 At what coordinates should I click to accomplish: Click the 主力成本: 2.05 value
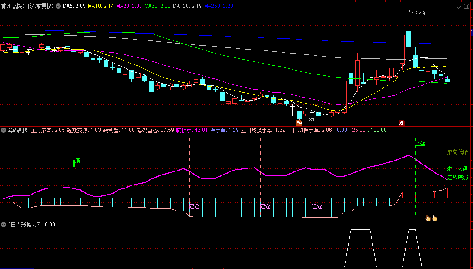coord(48,131)
